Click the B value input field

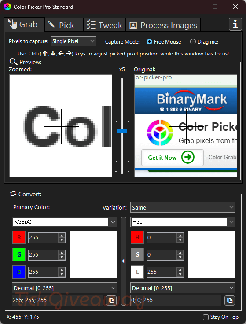43,272
